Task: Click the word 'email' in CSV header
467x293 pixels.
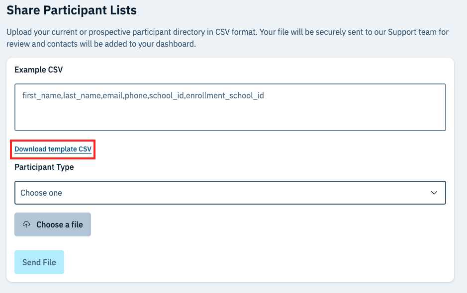Action: pos(112,95)
